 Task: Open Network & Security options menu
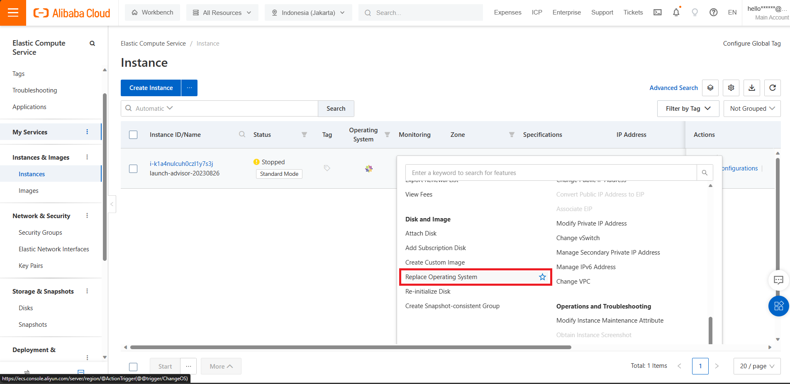(87, 216)
